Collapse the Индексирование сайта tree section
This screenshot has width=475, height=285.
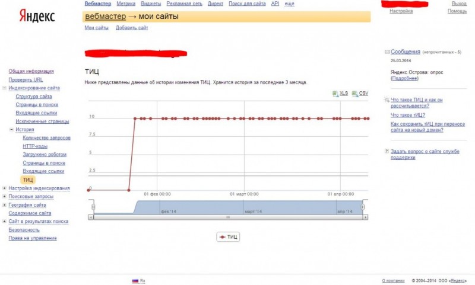[4, 88]
